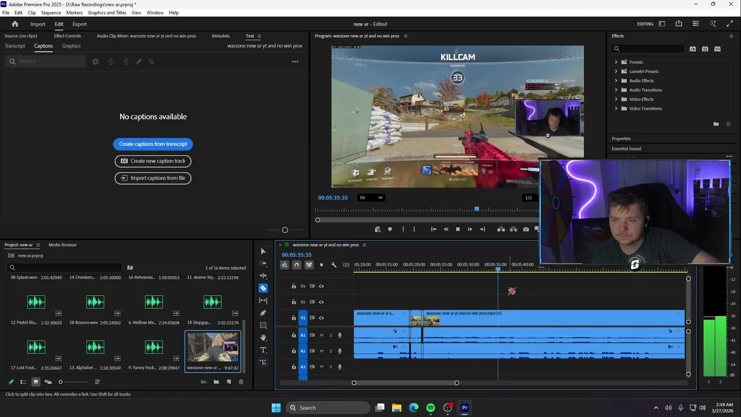Click Import captions from file button

(153, 178)
